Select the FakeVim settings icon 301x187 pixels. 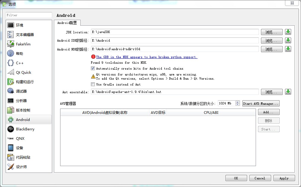[x=11, y=44]
